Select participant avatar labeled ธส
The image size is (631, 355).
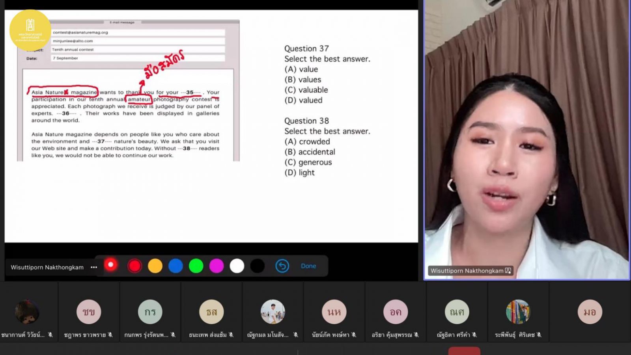click(x=211, y=312)
